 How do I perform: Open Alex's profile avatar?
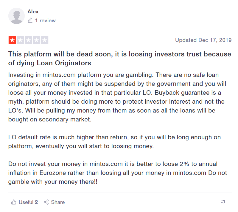coord(16,16)
